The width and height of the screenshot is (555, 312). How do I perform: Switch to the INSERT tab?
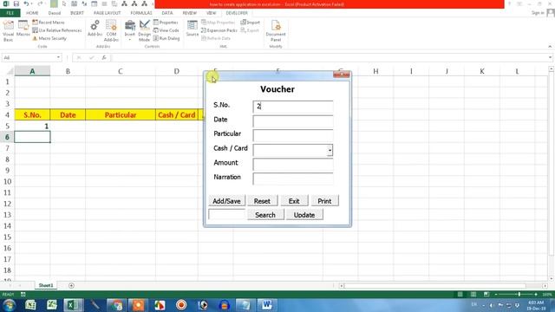coord(77,13)
